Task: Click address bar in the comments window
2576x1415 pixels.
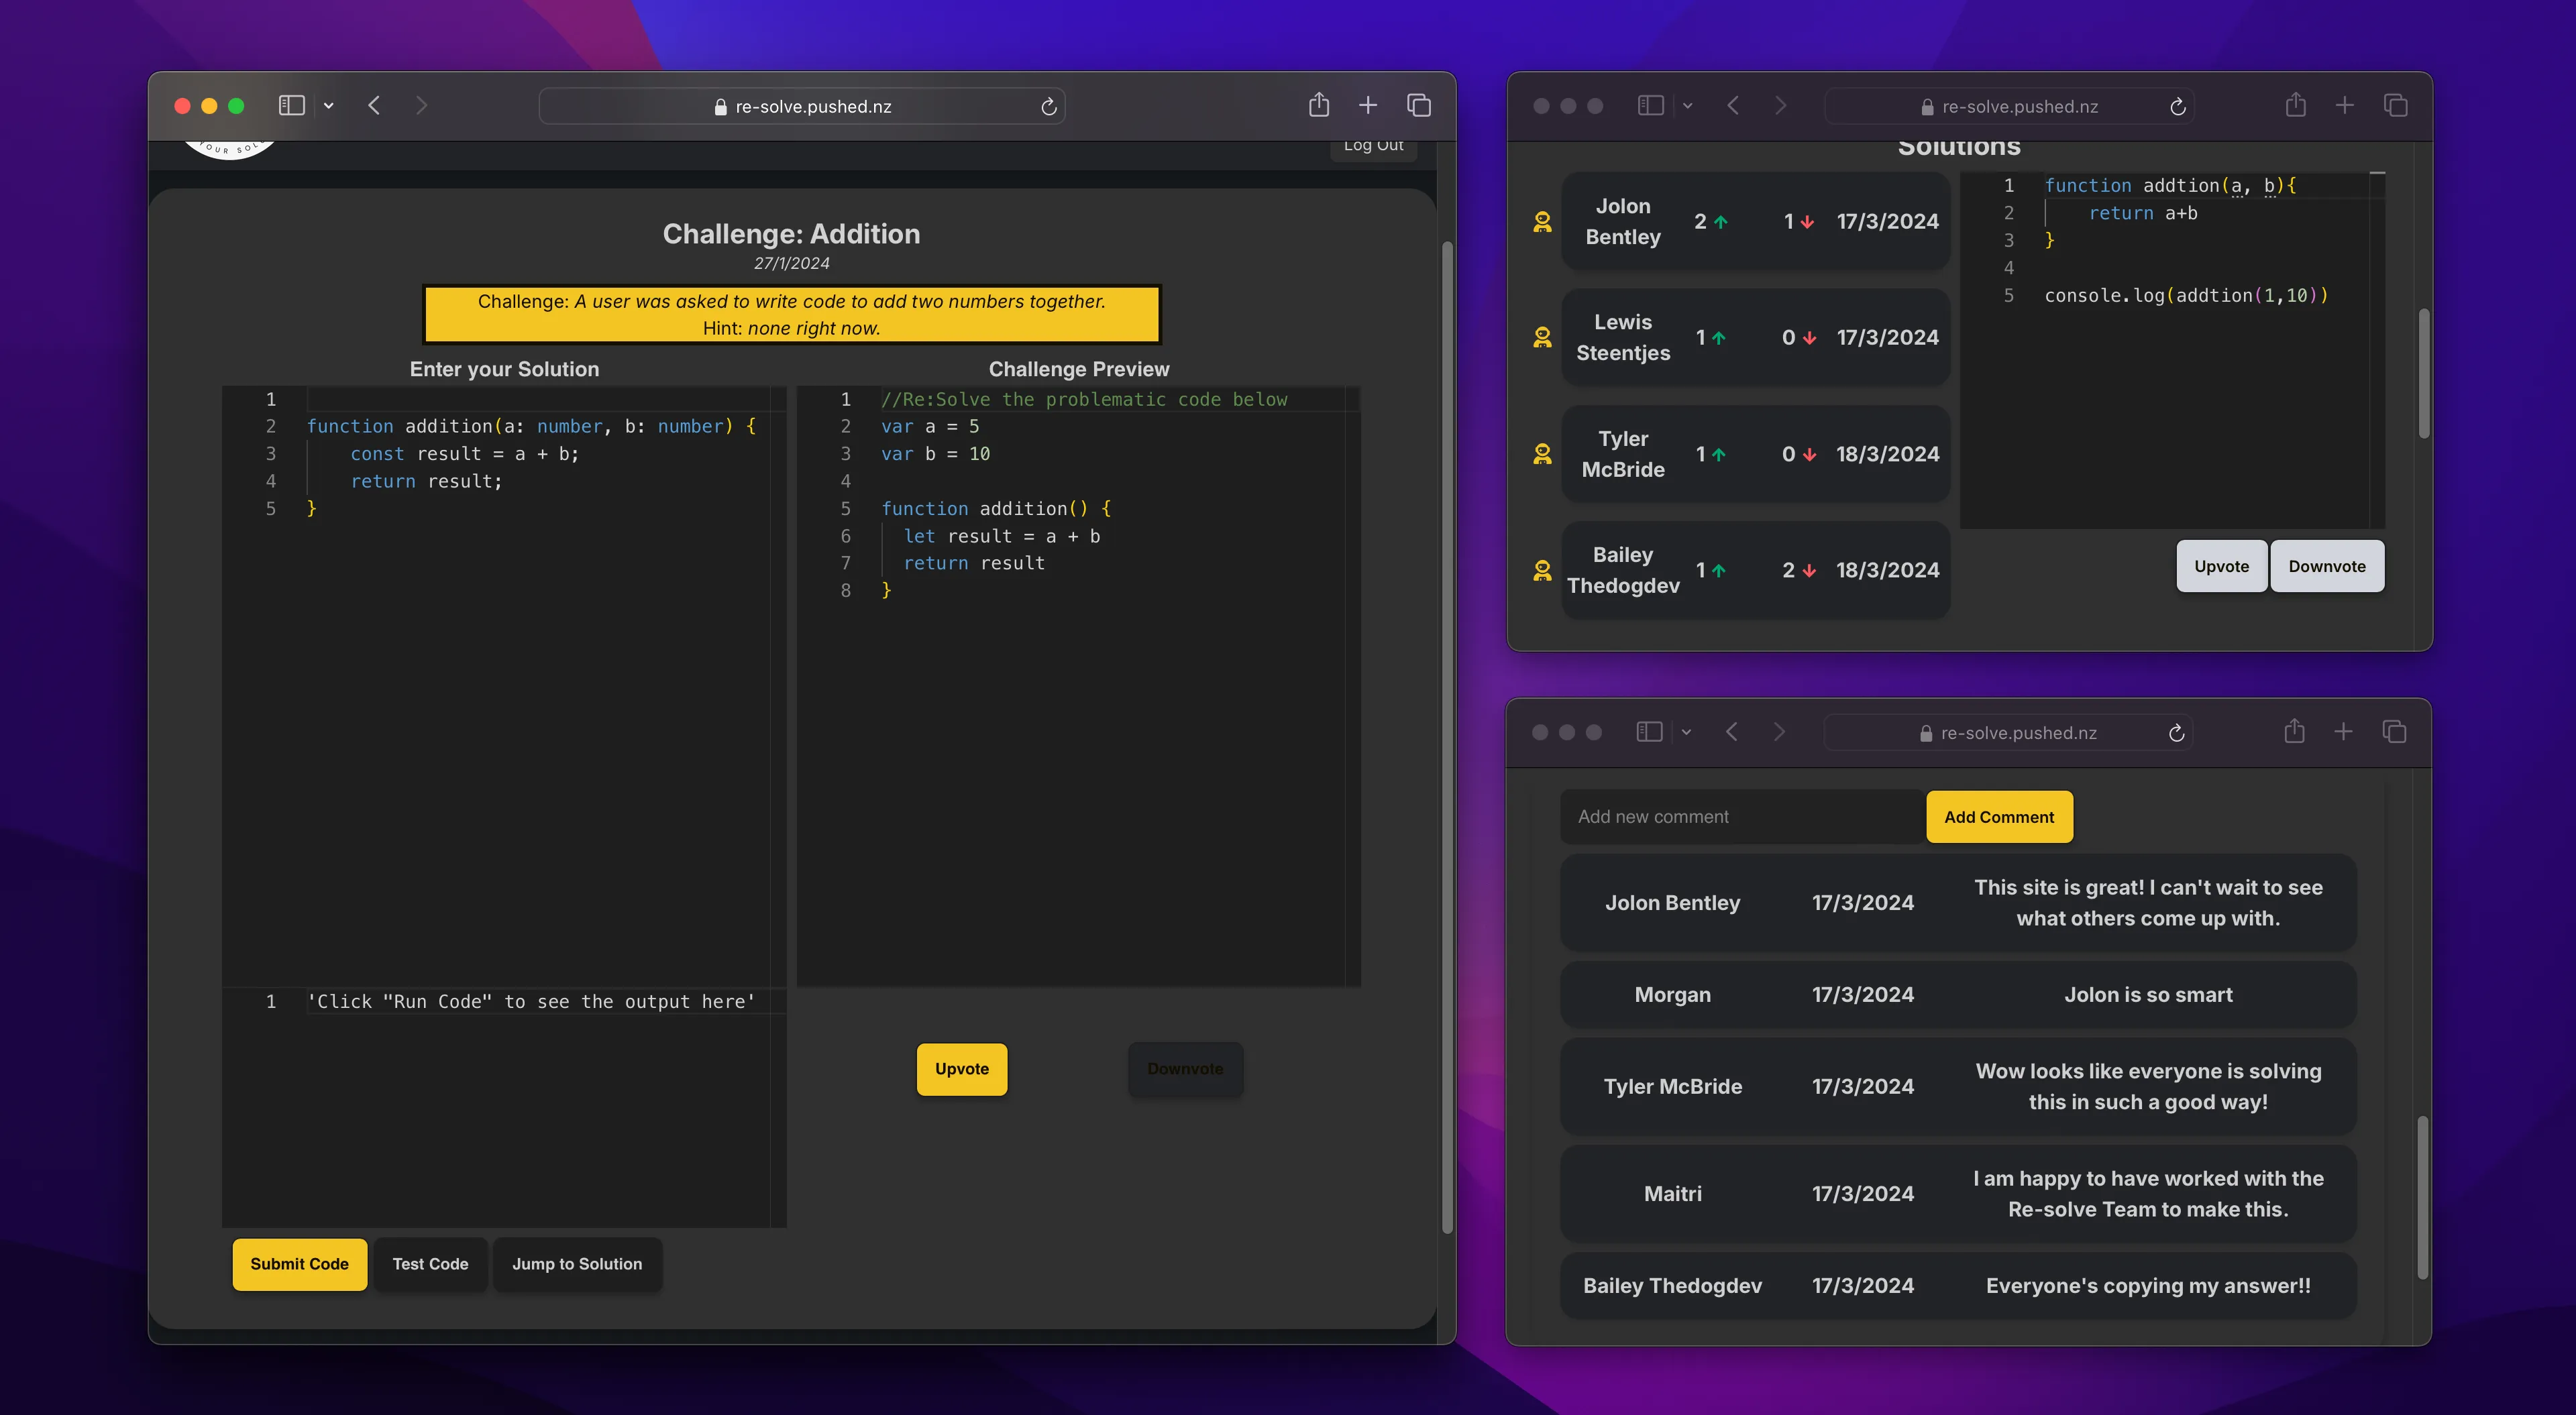Action: [x=2008, y=733]
